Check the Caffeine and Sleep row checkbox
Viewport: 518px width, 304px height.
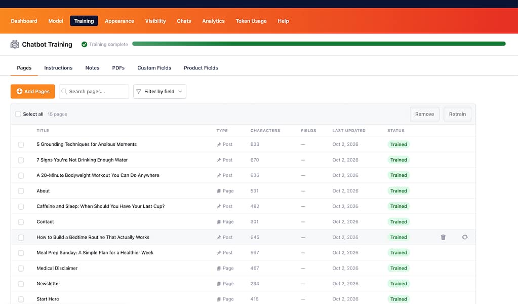click(21, 207)
